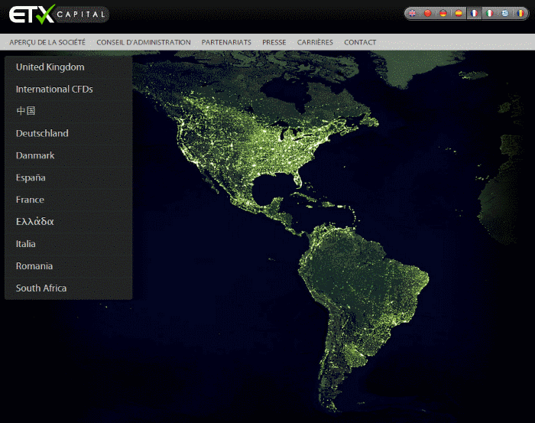Click the Contact navigation link

point(360,42)
